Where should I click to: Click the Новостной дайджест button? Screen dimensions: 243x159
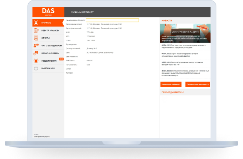[x=171, y=84]
